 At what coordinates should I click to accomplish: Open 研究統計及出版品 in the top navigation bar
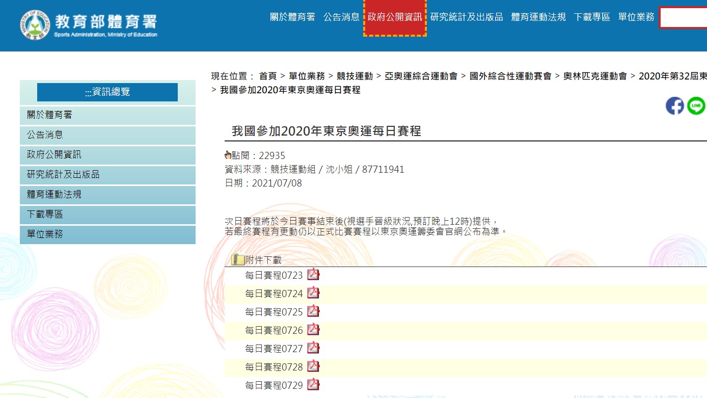[467, 17]
